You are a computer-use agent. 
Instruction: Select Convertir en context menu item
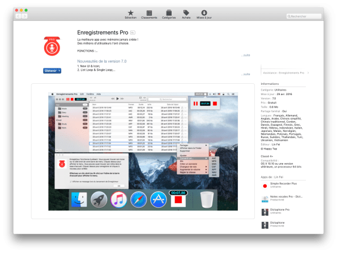point(193,158)
